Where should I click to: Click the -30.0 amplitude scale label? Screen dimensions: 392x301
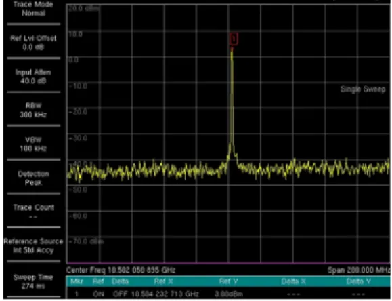click(78, 138)
